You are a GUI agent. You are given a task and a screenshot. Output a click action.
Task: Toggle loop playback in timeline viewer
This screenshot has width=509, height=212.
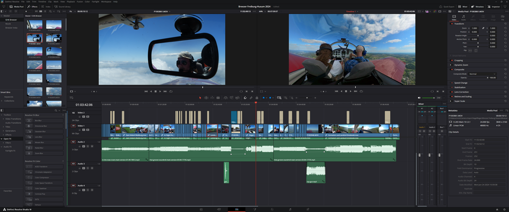361,91
